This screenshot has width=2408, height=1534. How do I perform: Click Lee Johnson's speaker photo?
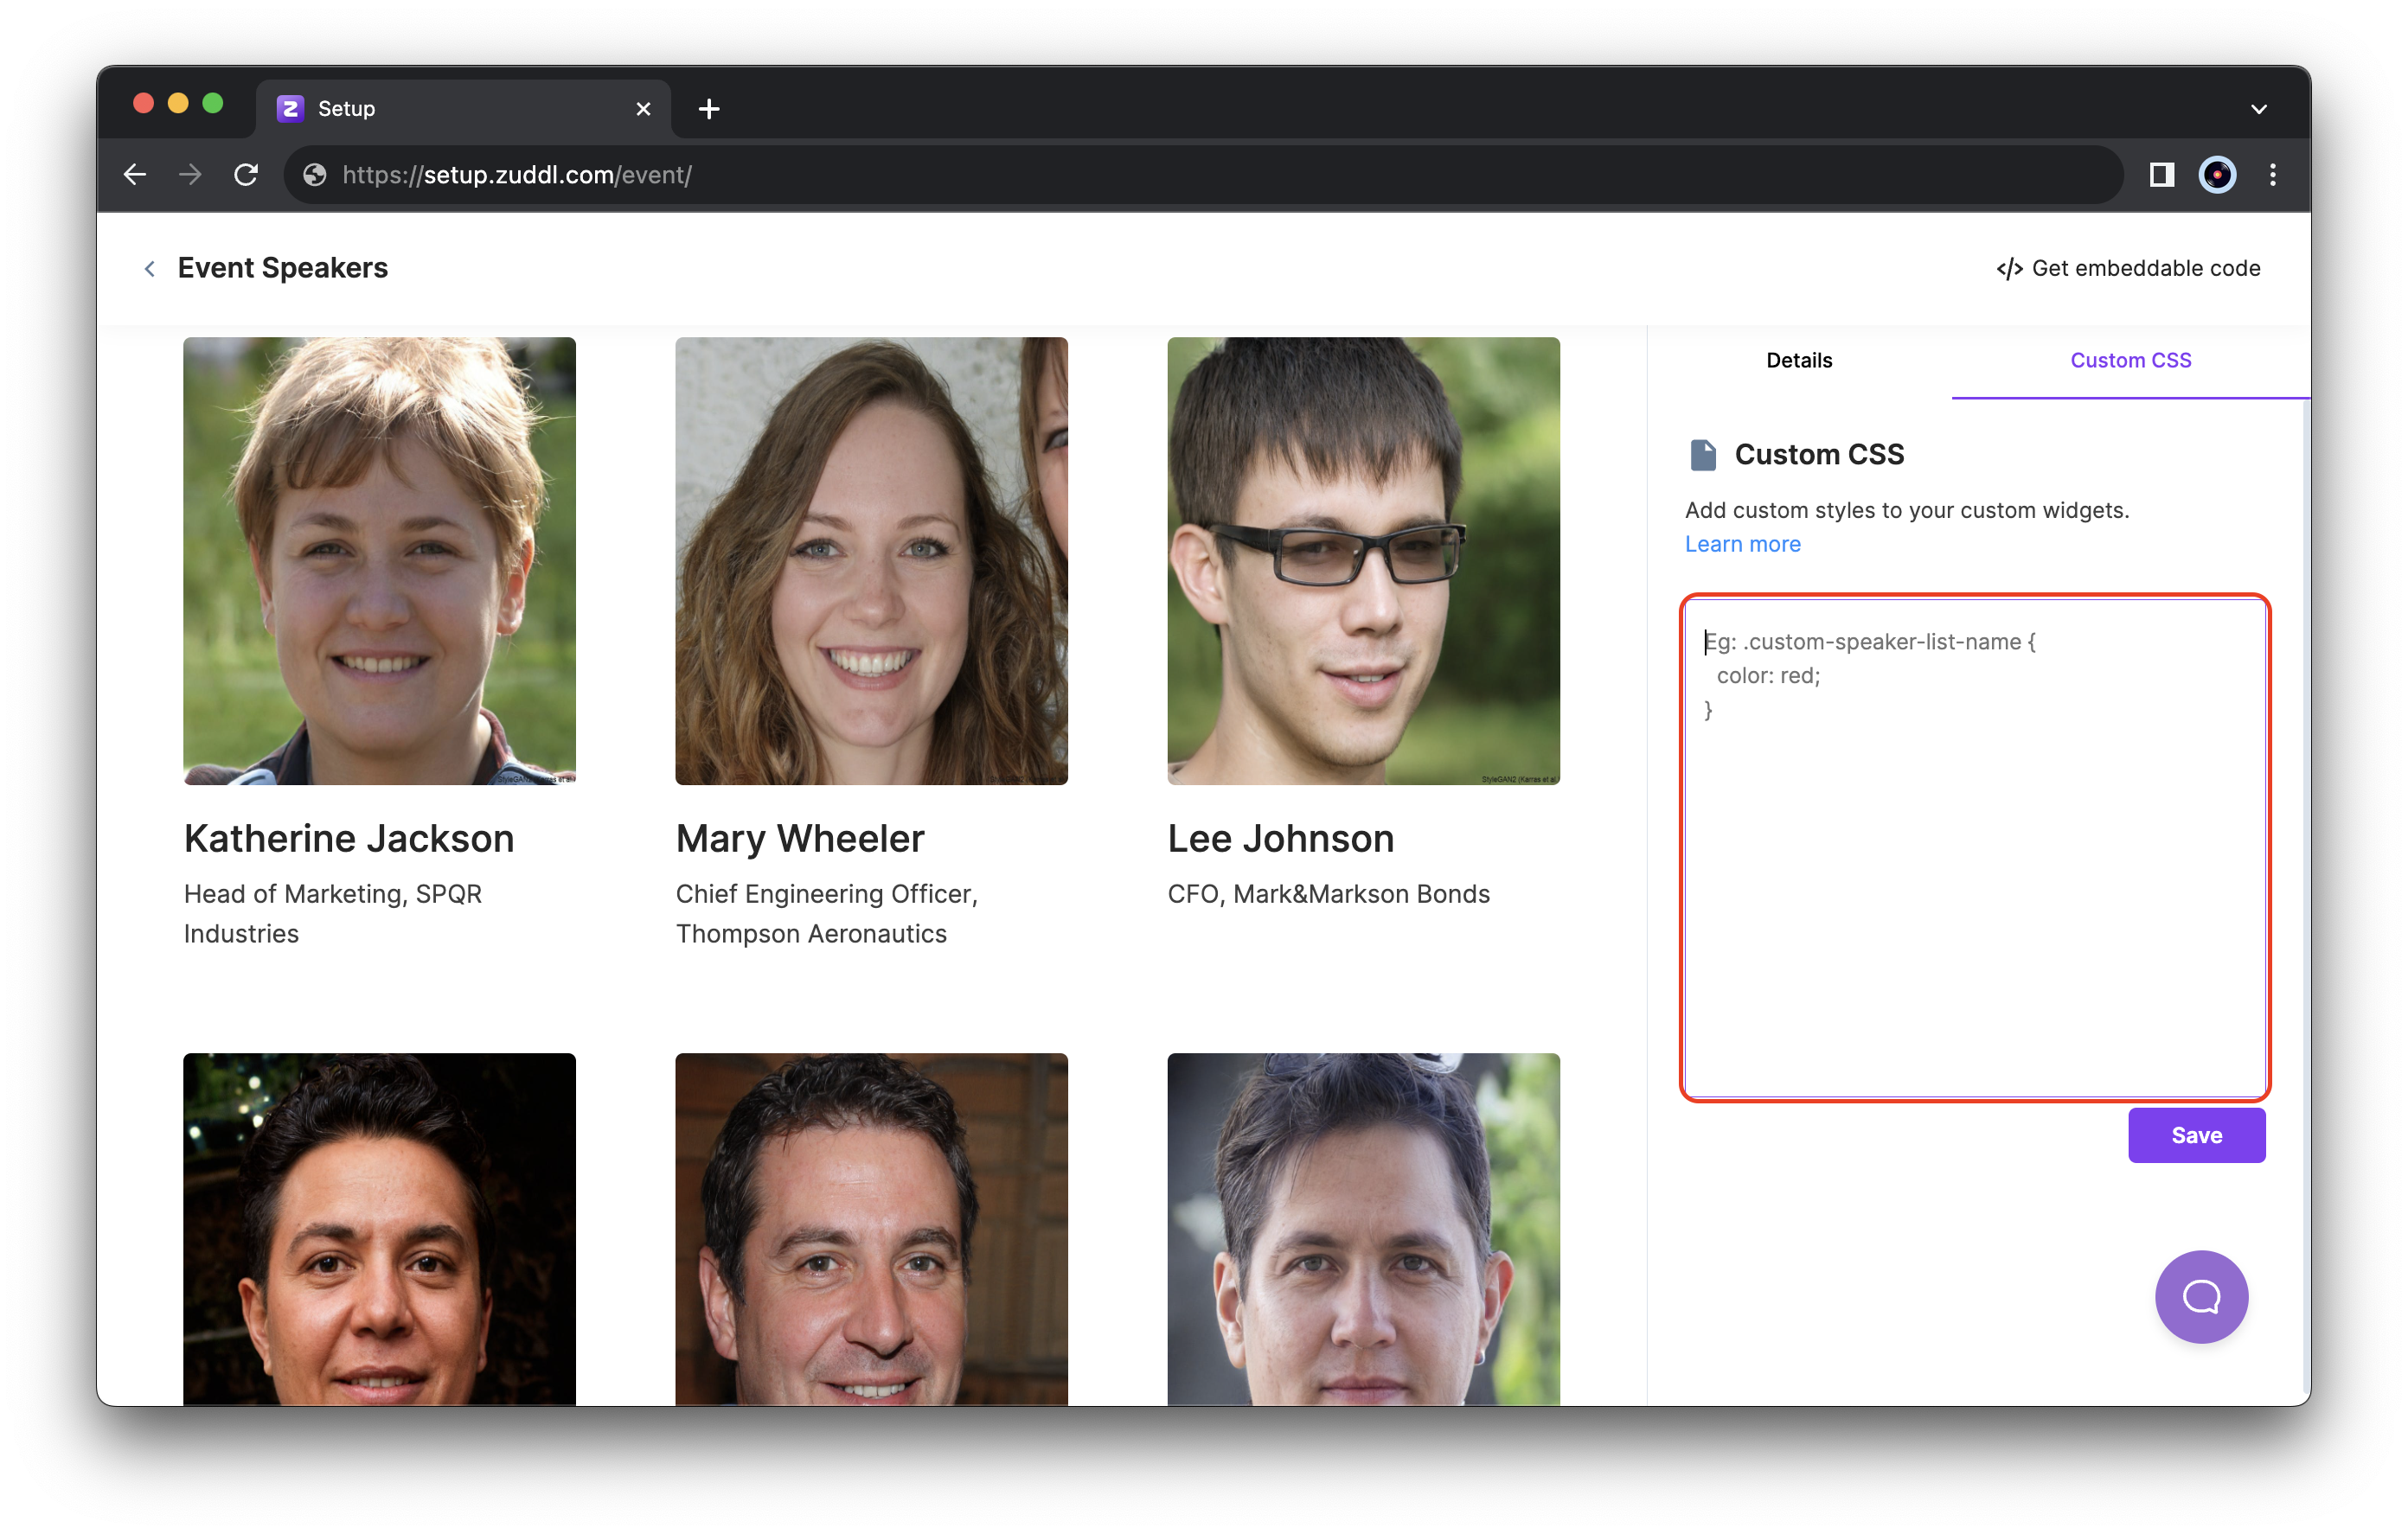click(1363, 560)
